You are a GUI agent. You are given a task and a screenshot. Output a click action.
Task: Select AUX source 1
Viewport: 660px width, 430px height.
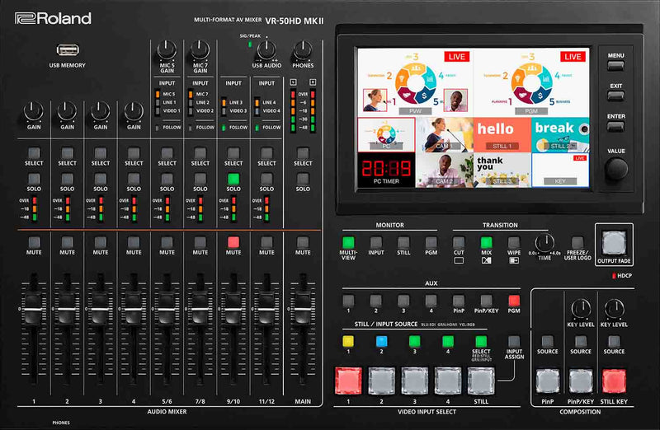[348, 300]
